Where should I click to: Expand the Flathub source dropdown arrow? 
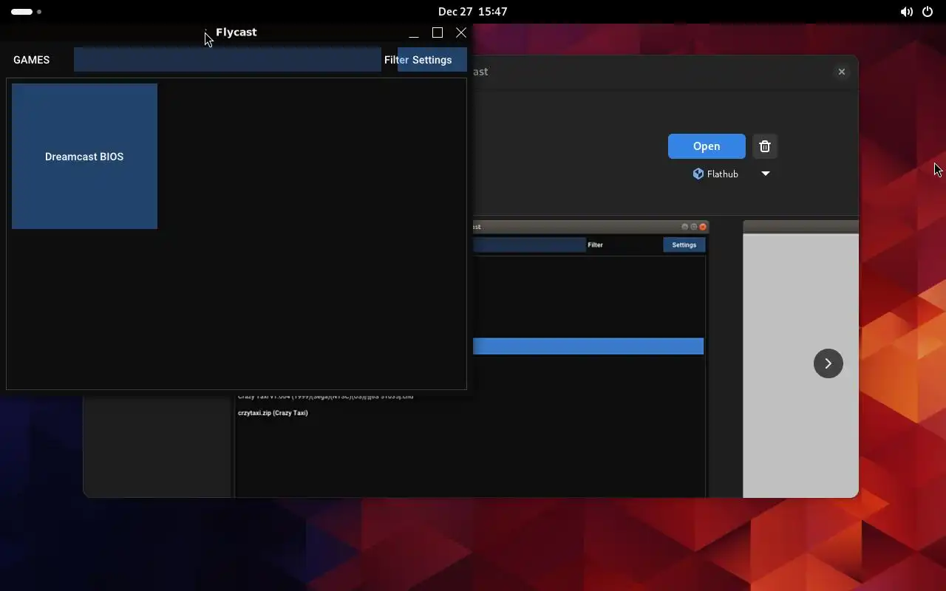point(766,174)
